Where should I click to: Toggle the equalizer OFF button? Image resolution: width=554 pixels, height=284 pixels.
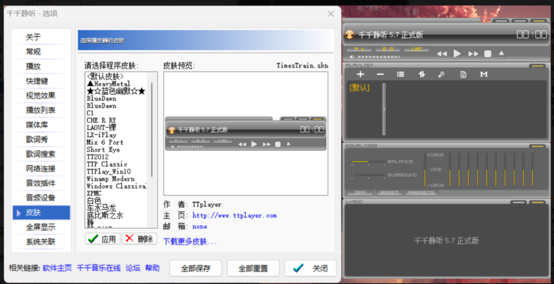pyautogui.click(x=360, y=193)
